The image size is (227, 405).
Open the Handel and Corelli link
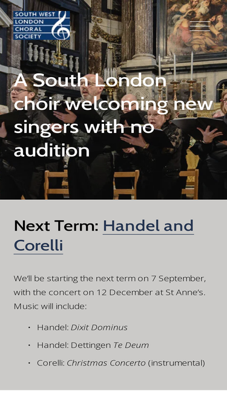point(104,236)
